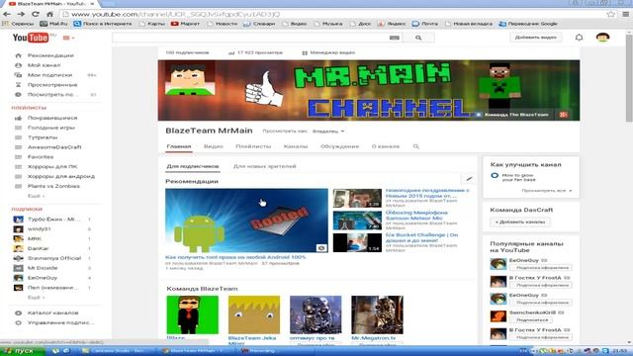Edit the Рекомендации section with pencil icon
This screenshot has width=633, height=356.
[x=469, y=178]
